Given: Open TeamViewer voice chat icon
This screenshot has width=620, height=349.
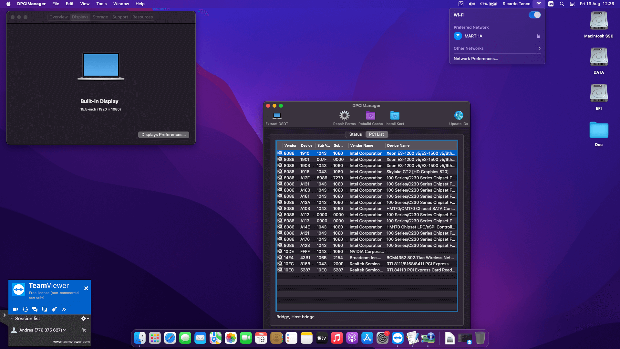Looking at the screenshot, I should point(25,309).
